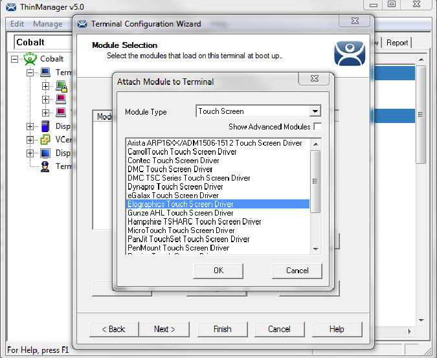Image resolution: width=437 pixels, height=358 pixels.
Task: Click the Cobalt server tree icon
Action: tap(30, 59)
